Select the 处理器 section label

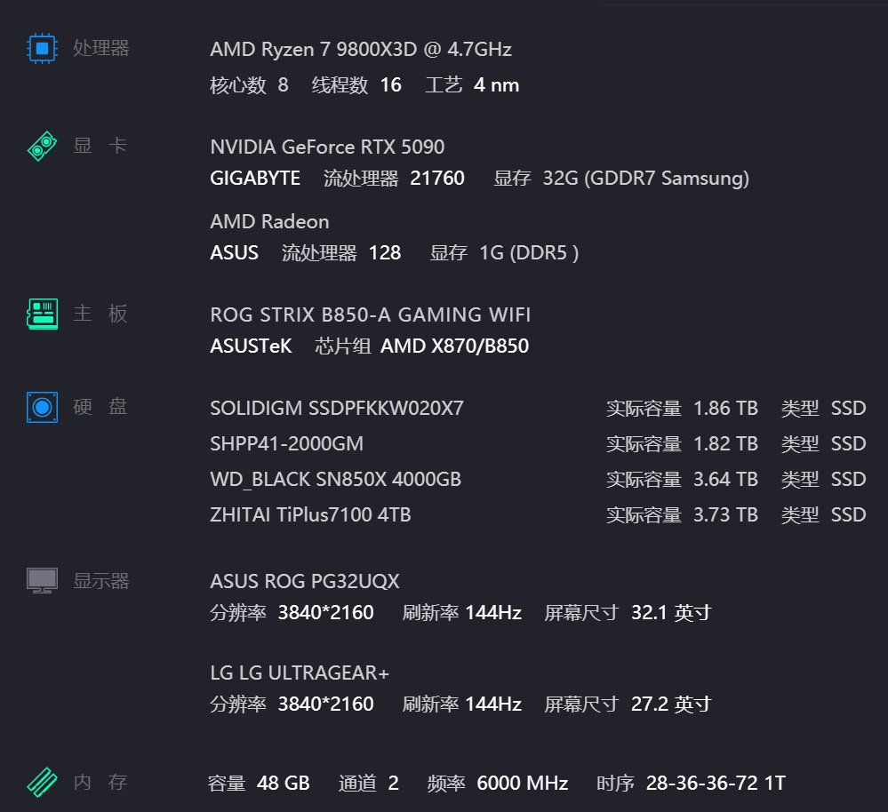(100, 48)
